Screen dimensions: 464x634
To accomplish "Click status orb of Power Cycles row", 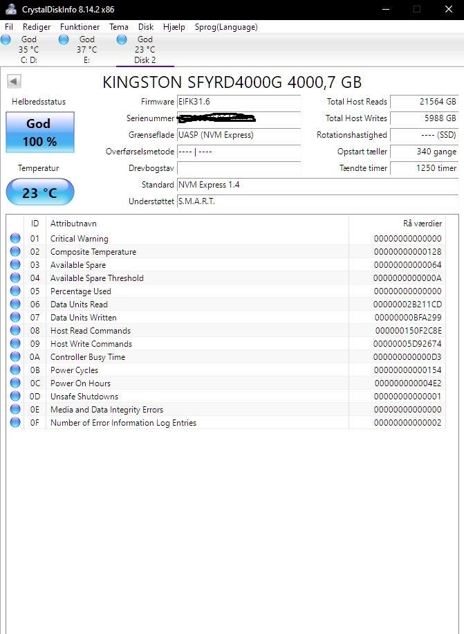I will pyautogui.click(x=15, y=370).
